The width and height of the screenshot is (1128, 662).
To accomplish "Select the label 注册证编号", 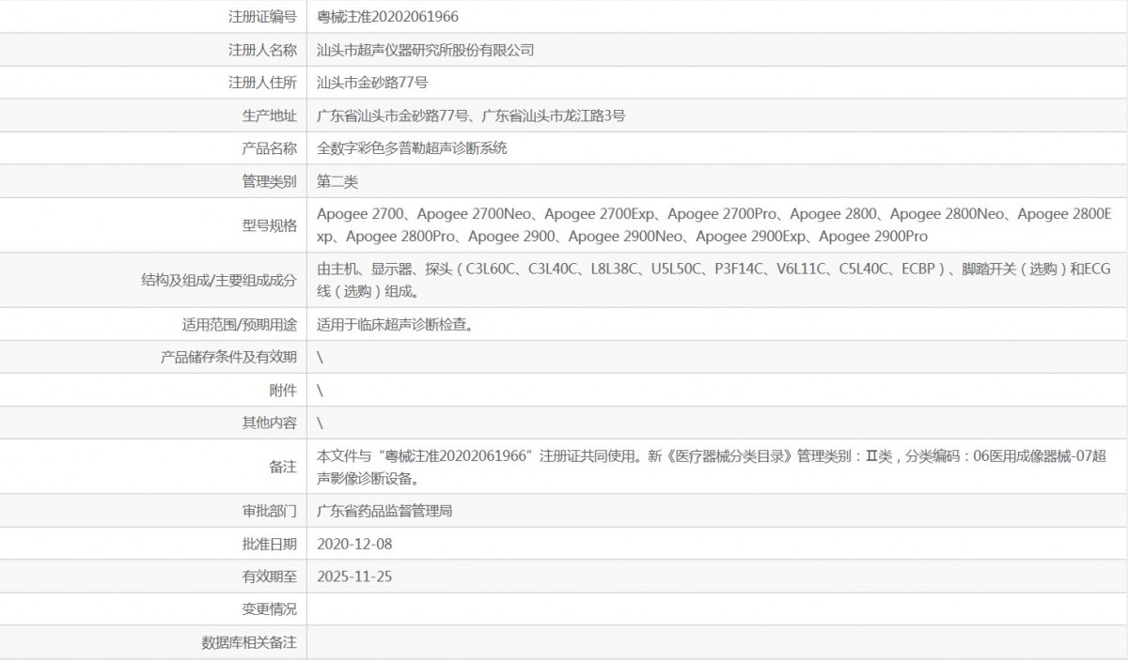I will [x=262, y=16].
